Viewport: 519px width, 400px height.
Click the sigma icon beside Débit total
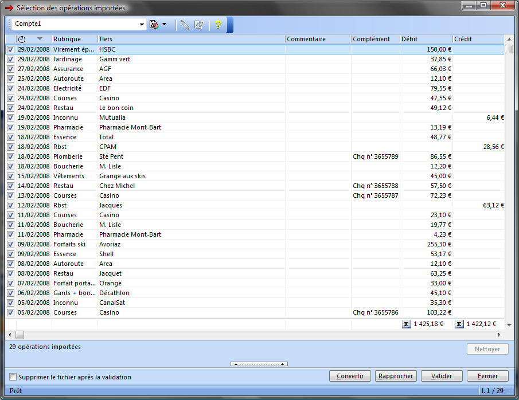pos(407,324)
